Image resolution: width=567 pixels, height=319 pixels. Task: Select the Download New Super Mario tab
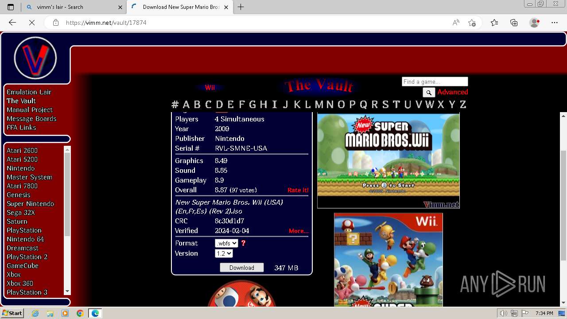point(180,7)
